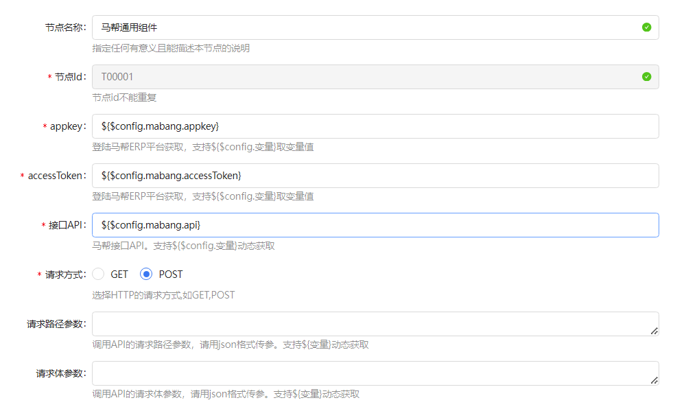Click the 请求路径参数 field label
The height and width of the screenshot is (409, 697).
click(x=56, y=324)
